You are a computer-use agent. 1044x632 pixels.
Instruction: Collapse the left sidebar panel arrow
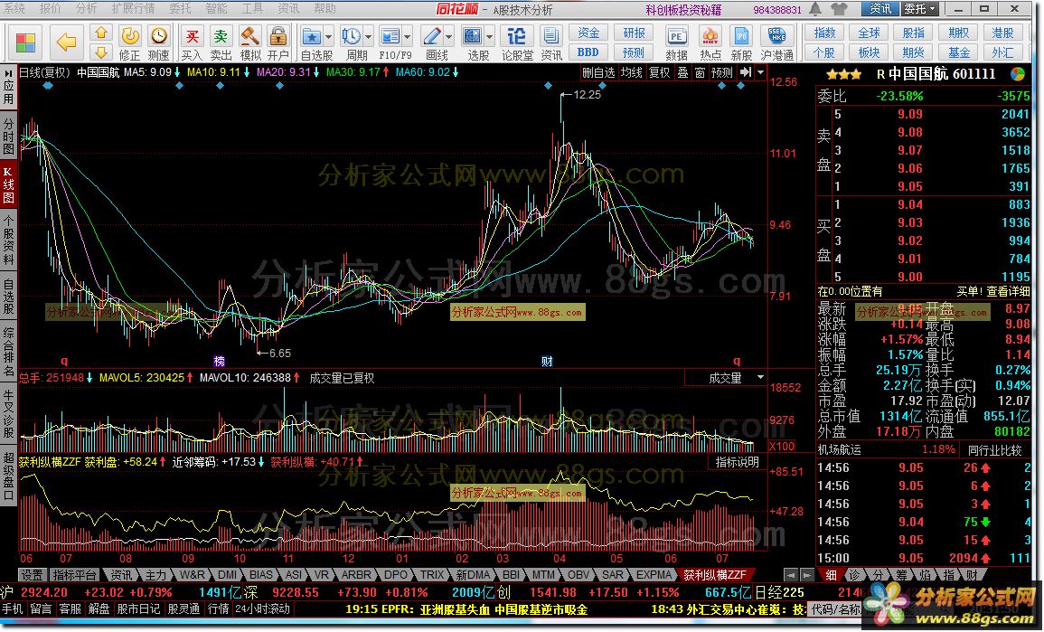click(x=8, y=72)
